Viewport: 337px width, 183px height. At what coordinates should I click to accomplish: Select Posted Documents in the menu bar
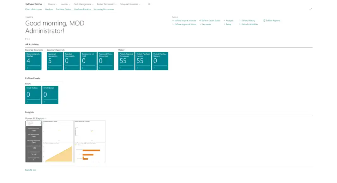(x=105, y=4)
